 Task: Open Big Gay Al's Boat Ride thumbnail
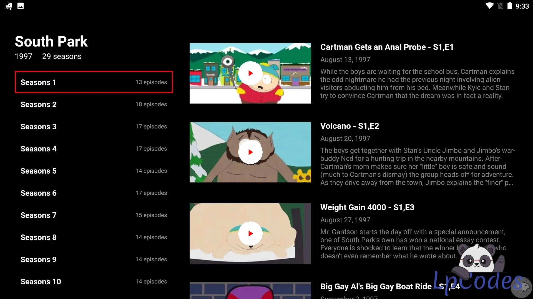coord(250,291)
